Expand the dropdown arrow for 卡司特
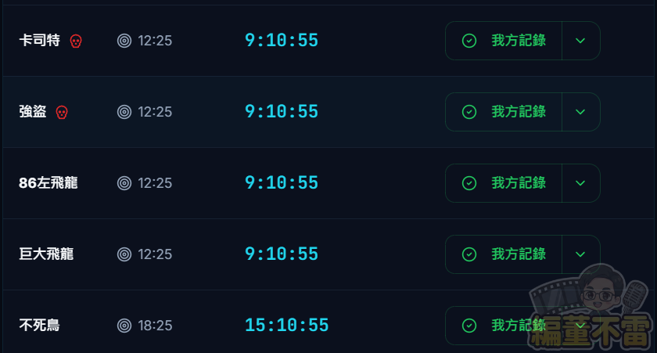The height and width of the screenshot is (353, 657). (580, 41)
